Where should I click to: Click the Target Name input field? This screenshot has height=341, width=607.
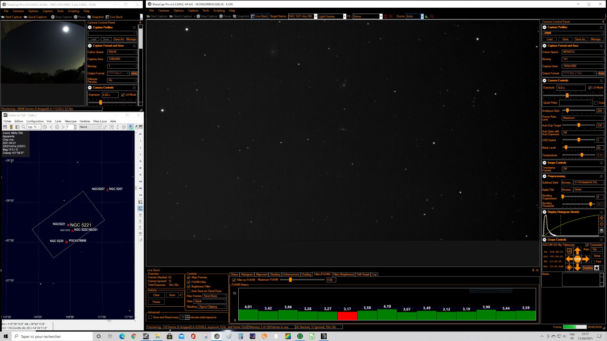pyautogui.click(x=301, y=16)
